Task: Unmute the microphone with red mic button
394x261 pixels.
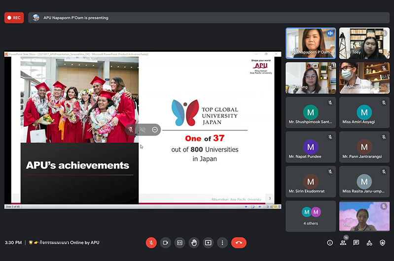Action: [151, 243]
